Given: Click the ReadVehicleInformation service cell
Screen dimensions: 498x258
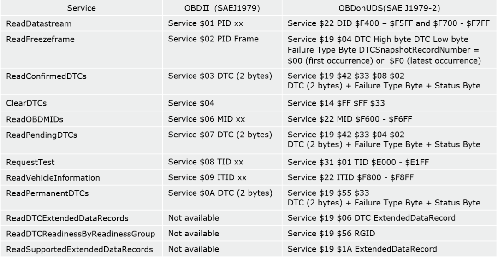Looking at the screenshot, I should pyautogui.click(x=53, y=178).
